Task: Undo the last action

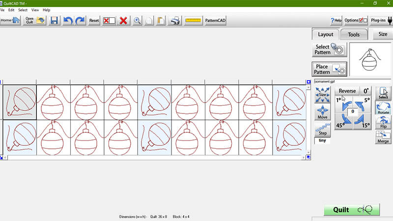Action: click(67, 21)
